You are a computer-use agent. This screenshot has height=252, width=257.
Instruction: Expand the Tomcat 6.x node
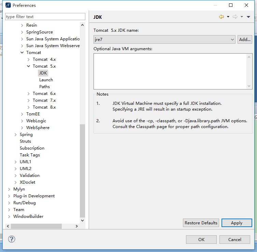[29, 94]
